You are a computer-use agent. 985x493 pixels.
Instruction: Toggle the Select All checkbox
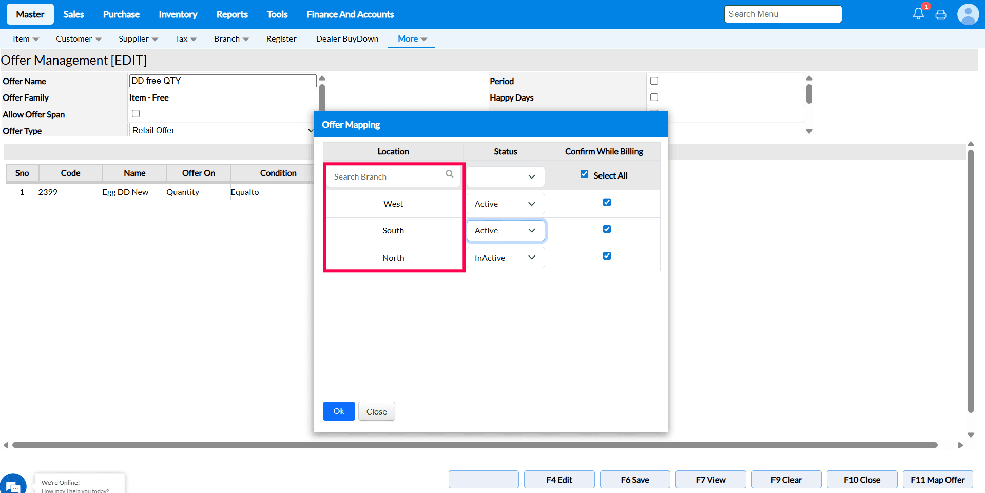[x=584, y=174]
